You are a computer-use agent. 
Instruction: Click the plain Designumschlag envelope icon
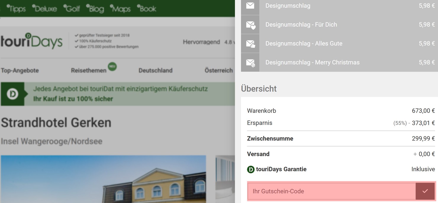250,5
